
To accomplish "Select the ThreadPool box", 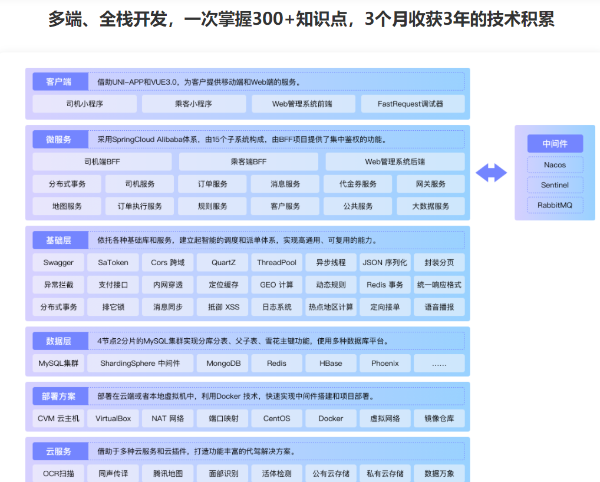I will coord(276,262).
